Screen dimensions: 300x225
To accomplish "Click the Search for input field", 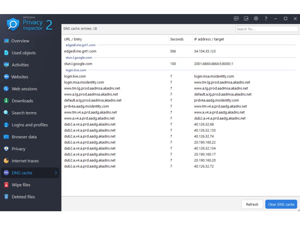I will coord(267,29).
